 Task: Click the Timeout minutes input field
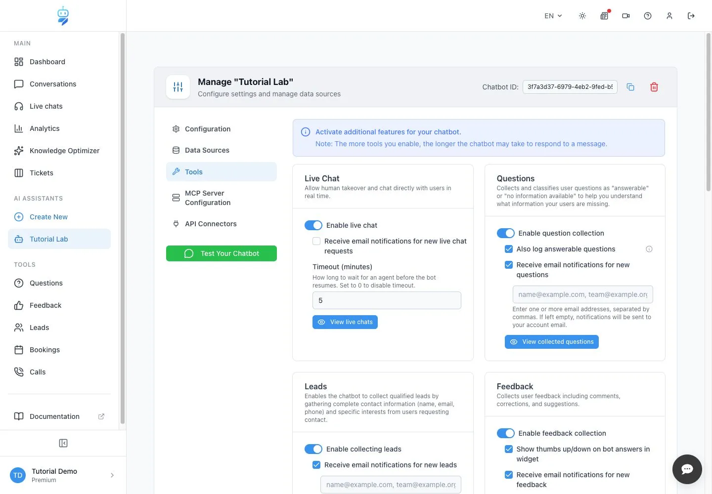(387, 300)
